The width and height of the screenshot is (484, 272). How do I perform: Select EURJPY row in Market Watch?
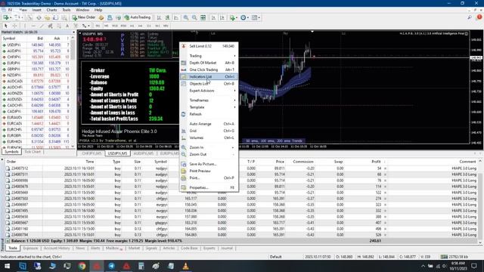(x=36, y=63)
